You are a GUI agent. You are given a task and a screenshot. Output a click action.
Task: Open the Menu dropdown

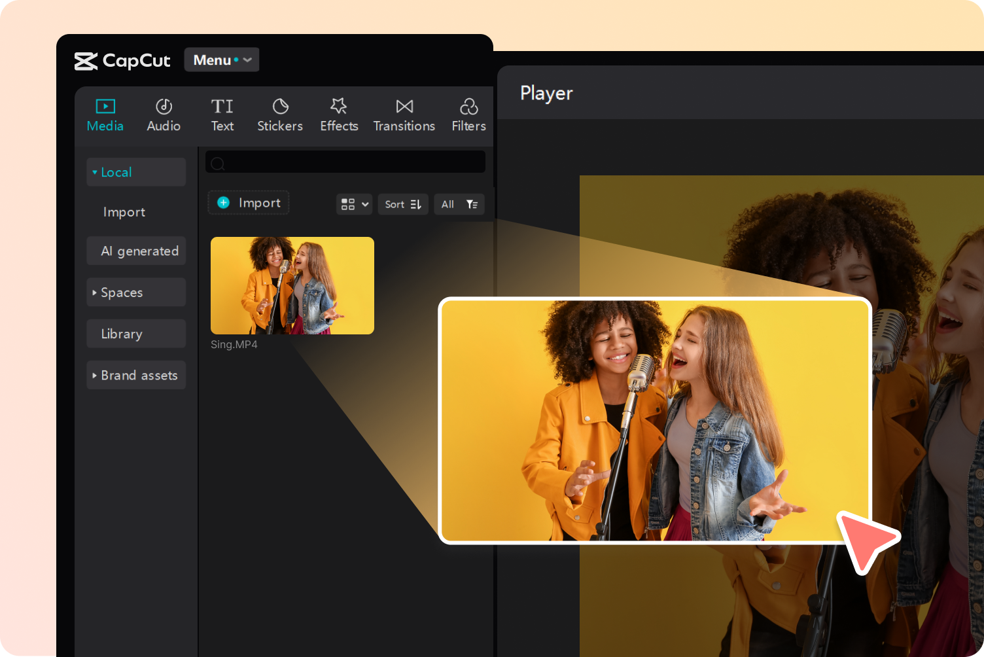(x=221, y=60)
